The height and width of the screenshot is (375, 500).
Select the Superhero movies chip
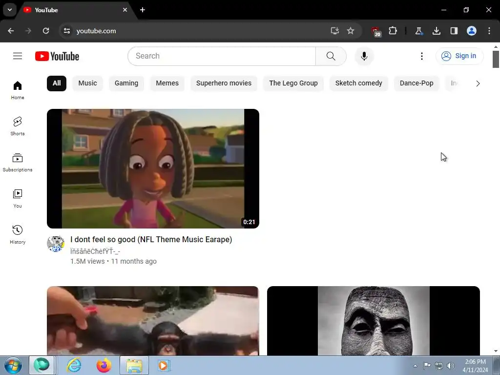224,83
